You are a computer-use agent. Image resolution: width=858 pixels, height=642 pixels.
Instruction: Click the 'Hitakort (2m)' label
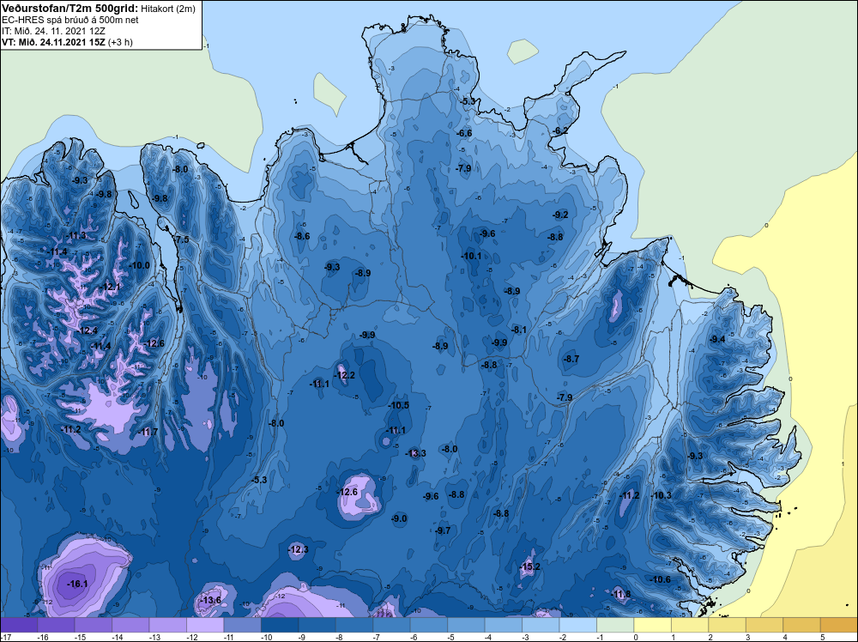pos(168,9)
